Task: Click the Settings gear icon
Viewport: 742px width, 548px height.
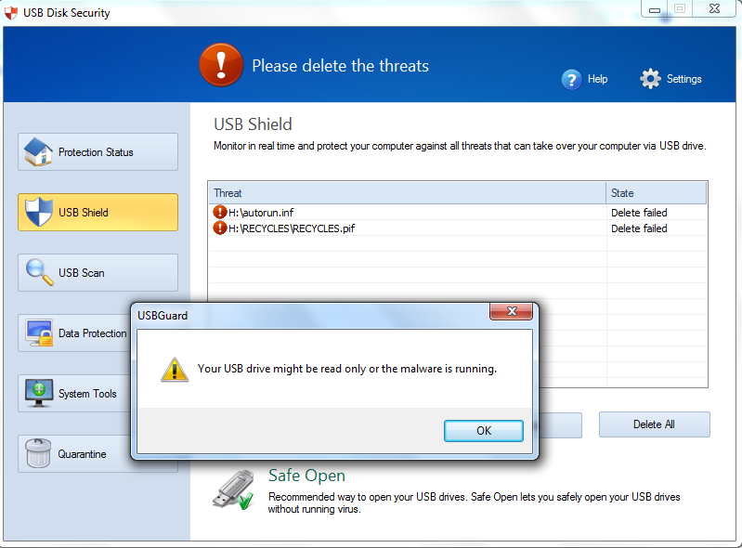Action: [651, 79]
